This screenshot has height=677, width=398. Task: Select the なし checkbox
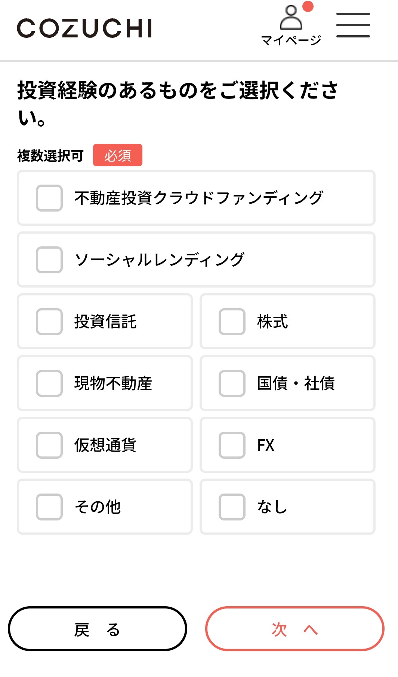click(232, 507)
